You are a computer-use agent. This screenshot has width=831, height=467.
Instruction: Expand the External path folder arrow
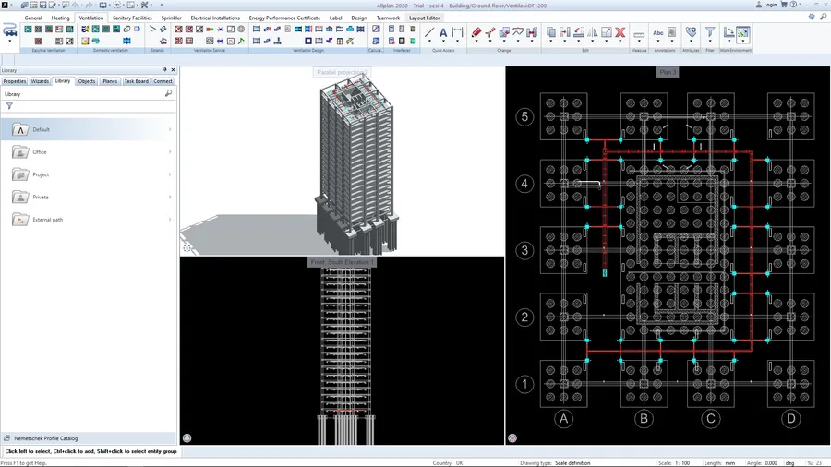tap(170, 220)
